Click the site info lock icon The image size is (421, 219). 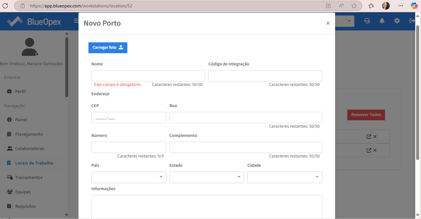tap(22, 6)
